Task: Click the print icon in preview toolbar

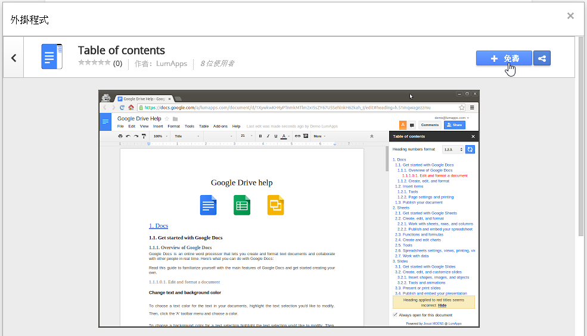Action: [x=120, y=136]
